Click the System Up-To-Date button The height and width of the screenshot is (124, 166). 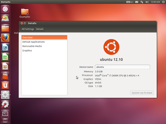pos(142,93)
